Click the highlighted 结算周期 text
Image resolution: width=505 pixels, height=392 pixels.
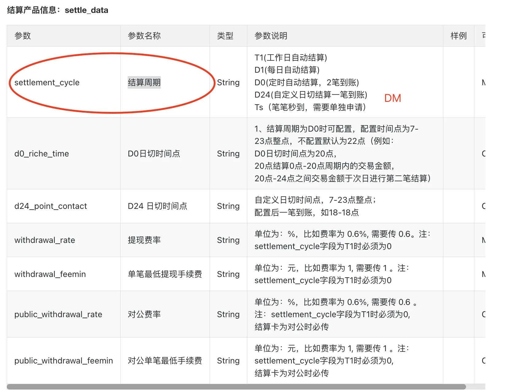point(144,83)
